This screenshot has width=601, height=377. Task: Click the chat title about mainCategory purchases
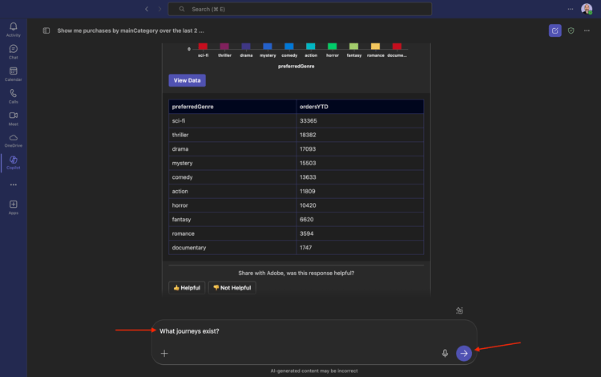click(131, 30)
